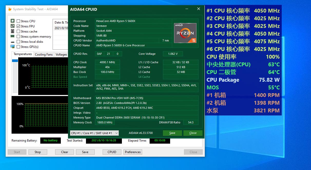Click the 水泵 3821 RPM reading
Image resolution: width=311 pixels, height=170 pixels.
243,111
